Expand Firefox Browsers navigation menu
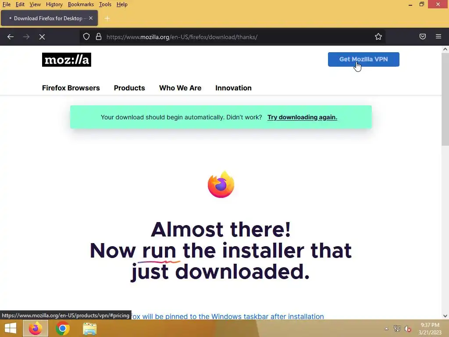Screen dimensions: 449x337 (71, 88)
